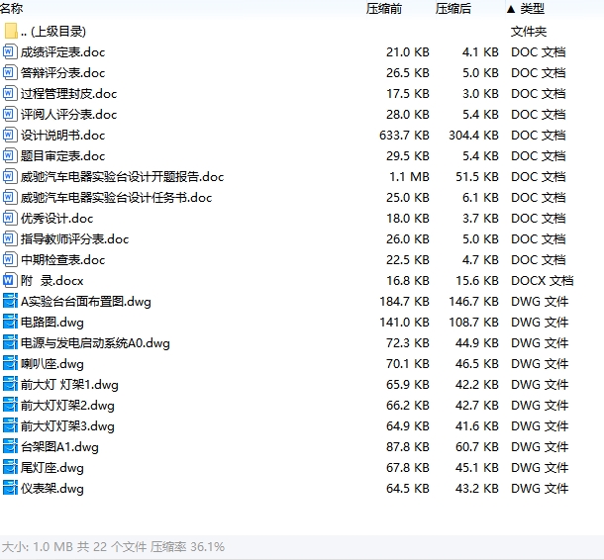604x560 pixels.
Task: Select 威驰汽车电器实验台设计开题报告.doc file name
Action: 122,177
